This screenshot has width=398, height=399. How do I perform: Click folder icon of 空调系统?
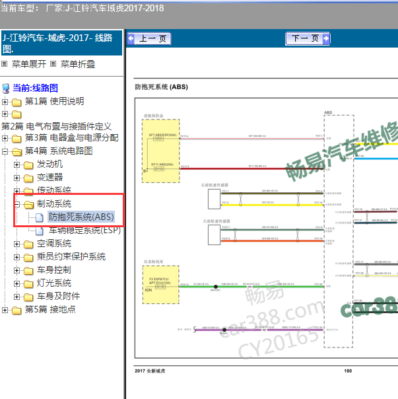(x=28, y=244)
